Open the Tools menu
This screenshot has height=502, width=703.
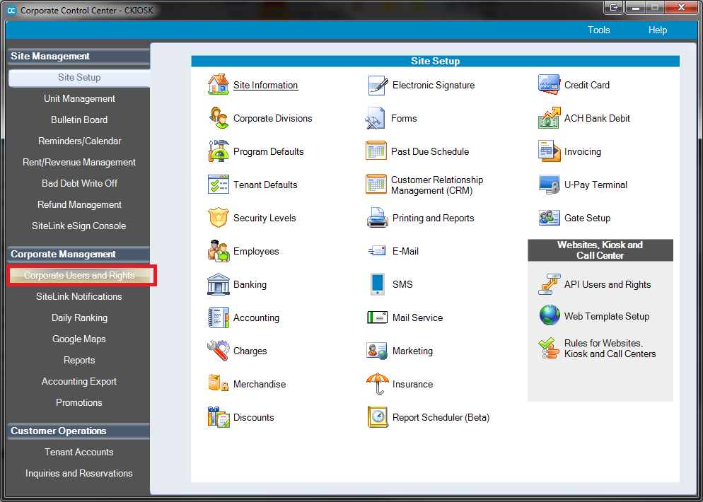pyautogui.click(x=599, y=30)
